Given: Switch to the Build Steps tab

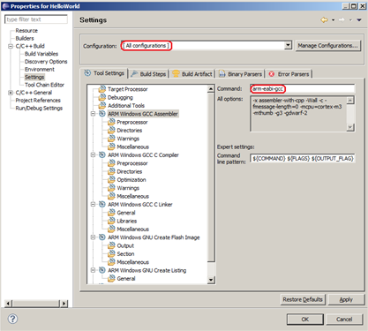Looking at the screenshot, I should pyautogui.click(x=149, y=74).
